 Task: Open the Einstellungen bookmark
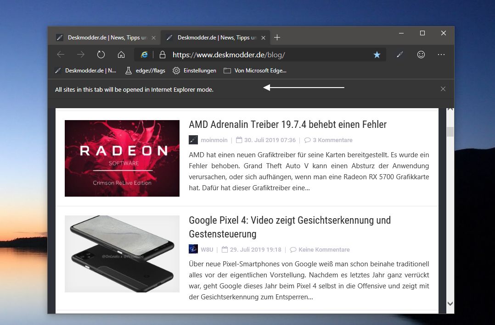[195, 71]
